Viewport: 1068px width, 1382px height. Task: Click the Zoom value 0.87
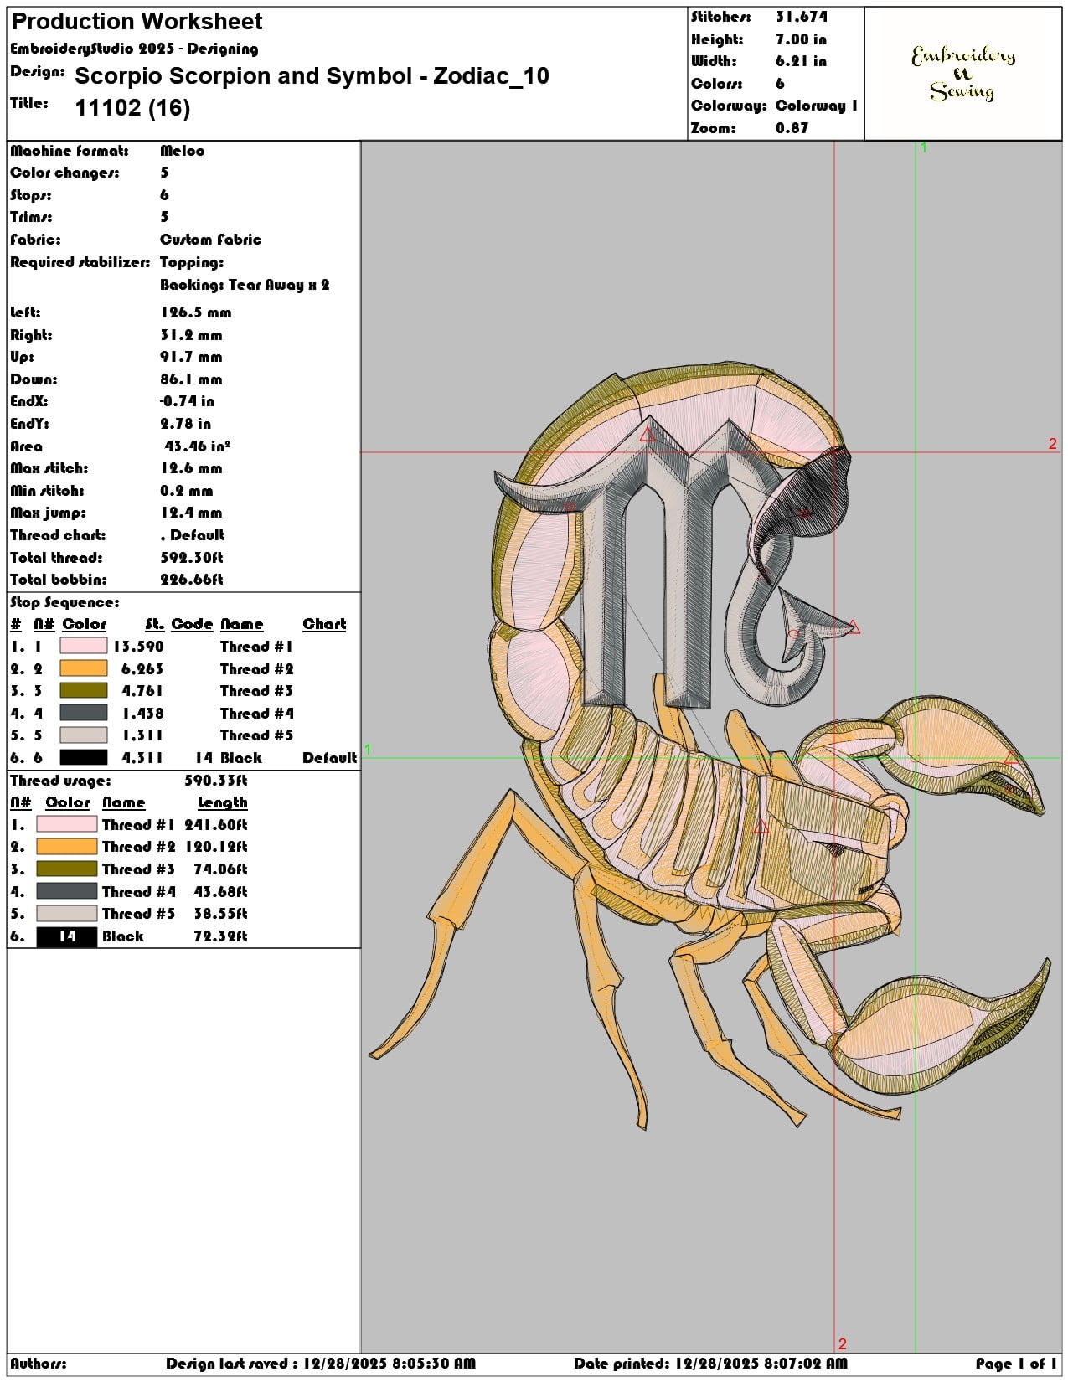pyautogui.click(x=792, y=128)
